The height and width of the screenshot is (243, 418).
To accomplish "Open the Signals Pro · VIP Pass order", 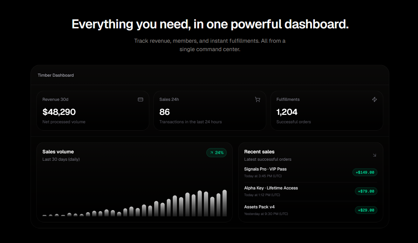I will 310,172.
